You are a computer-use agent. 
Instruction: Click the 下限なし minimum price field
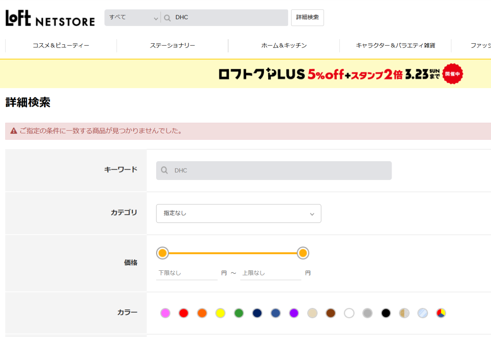pyautogui.click(x=187, y=273)
